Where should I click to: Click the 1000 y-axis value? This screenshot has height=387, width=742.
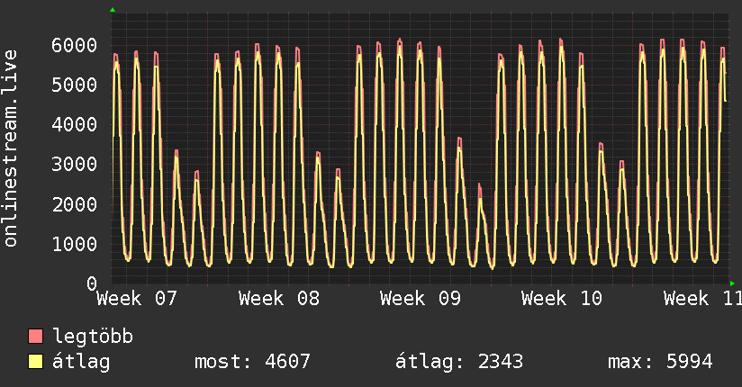[75, 244]
